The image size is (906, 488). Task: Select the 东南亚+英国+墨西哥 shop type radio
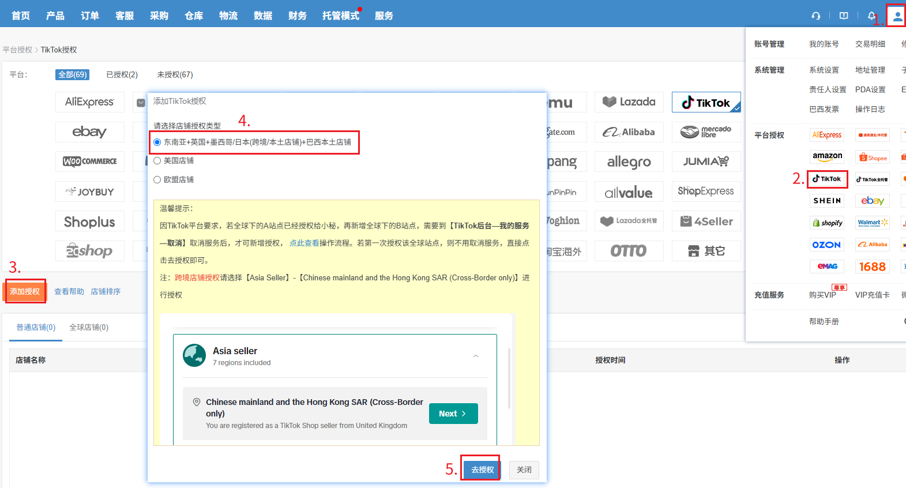157,142
